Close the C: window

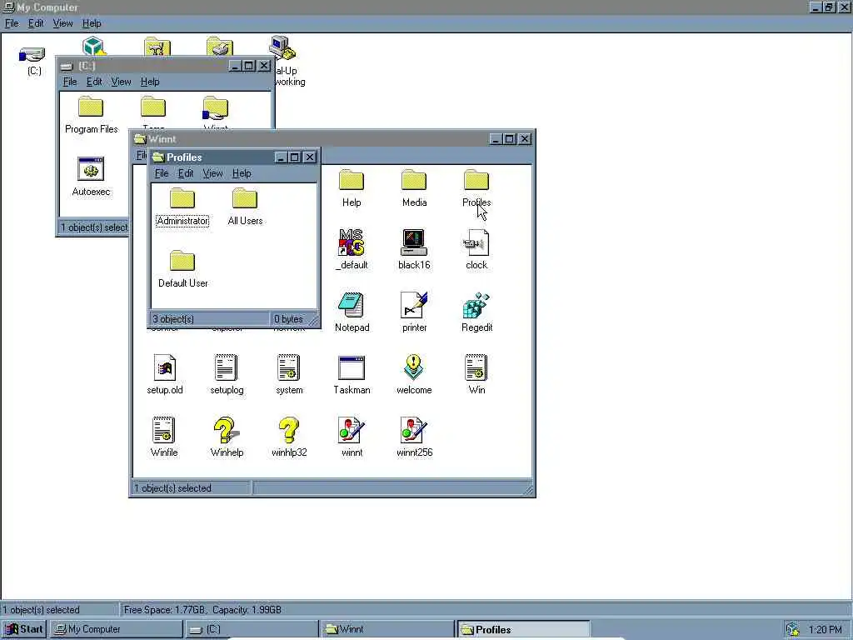pyautogui.click(x=264, y=66)
